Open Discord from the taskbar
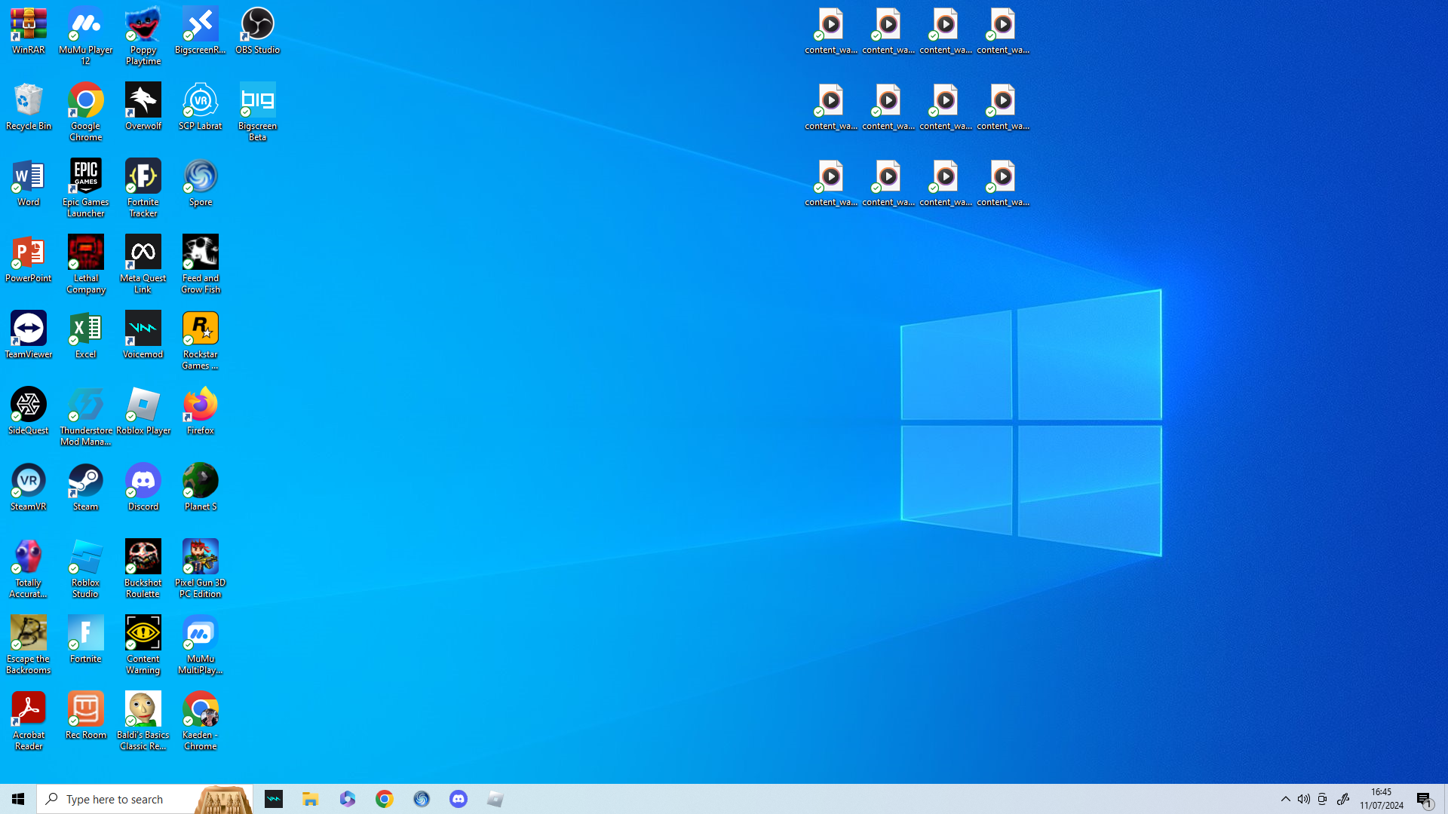The height and width of the screenshot is (814, 1448). click(459, 799)
